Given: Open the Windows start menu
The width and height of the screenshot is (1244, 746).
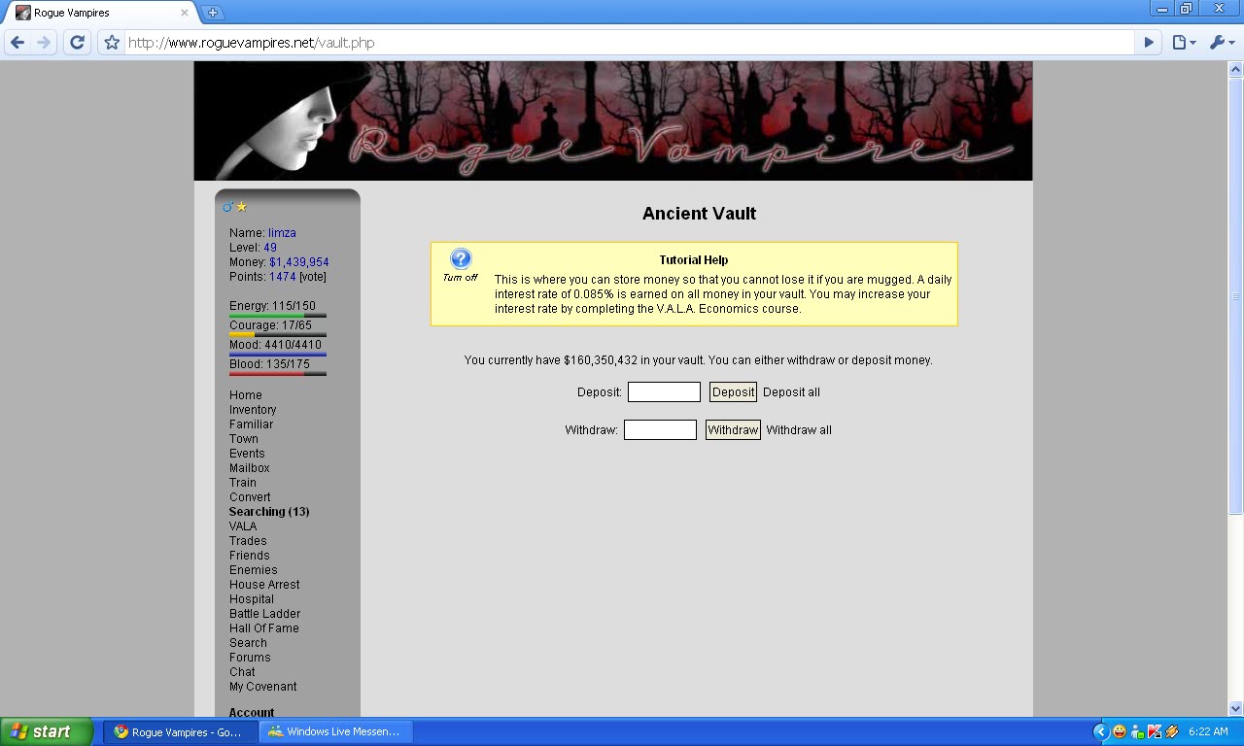Looking at the screenshot, I should tap(47, 731).
